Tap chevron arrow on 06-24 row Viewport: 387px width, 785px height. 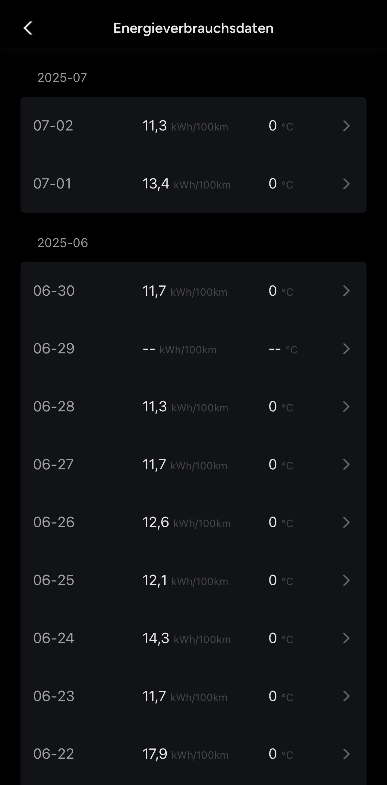(346, 638)
